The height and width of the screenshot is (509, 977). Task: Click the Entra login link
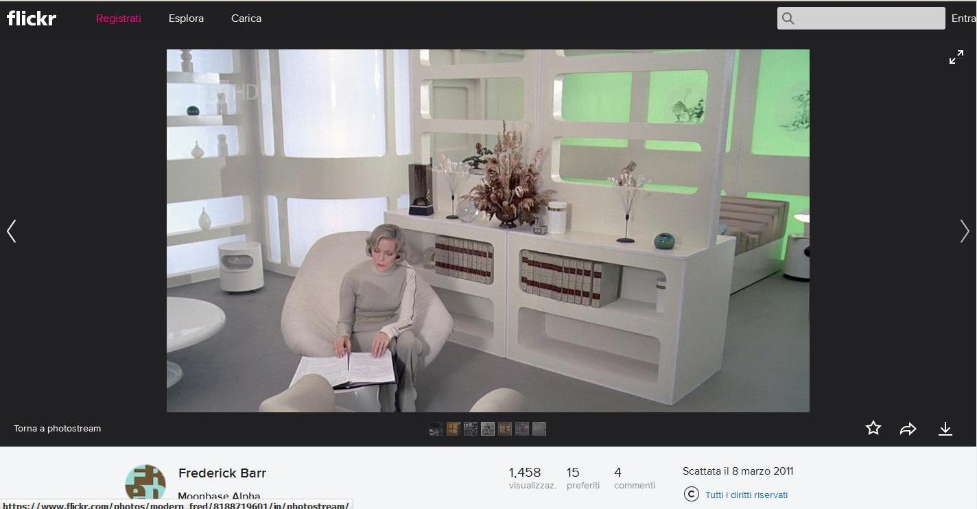click(x=963, y=19)
